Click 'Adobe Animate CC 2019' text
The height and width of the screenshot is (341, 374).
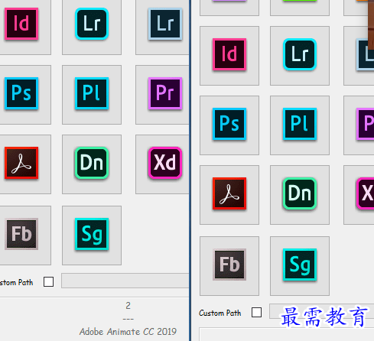(128, 332)
